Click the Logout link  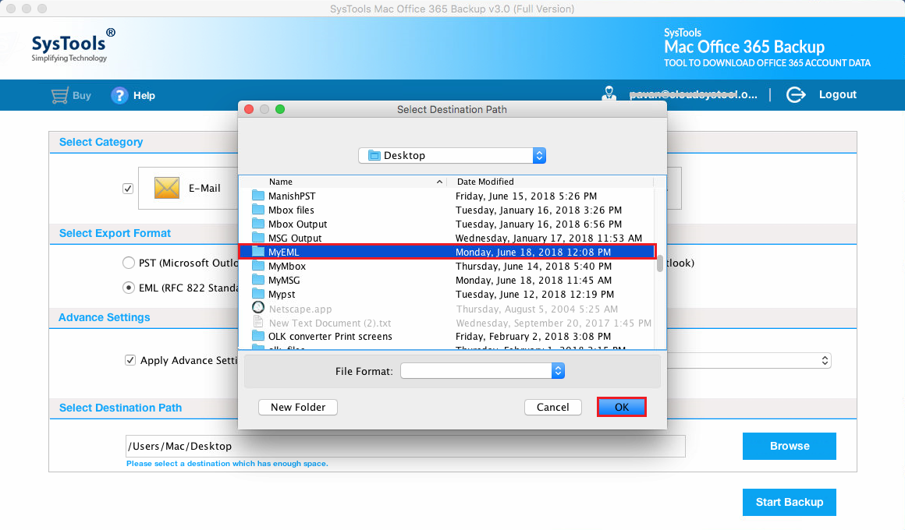tap(837, 94)
